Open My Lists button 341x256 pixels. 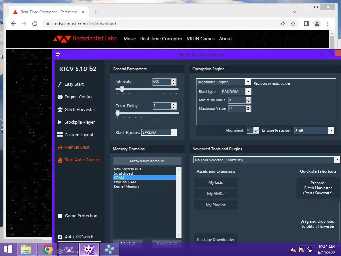pyautogui.click(x=215, y=182)
